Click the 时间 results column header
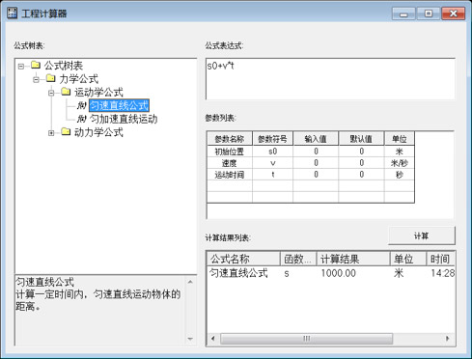 tap(440, 259)
